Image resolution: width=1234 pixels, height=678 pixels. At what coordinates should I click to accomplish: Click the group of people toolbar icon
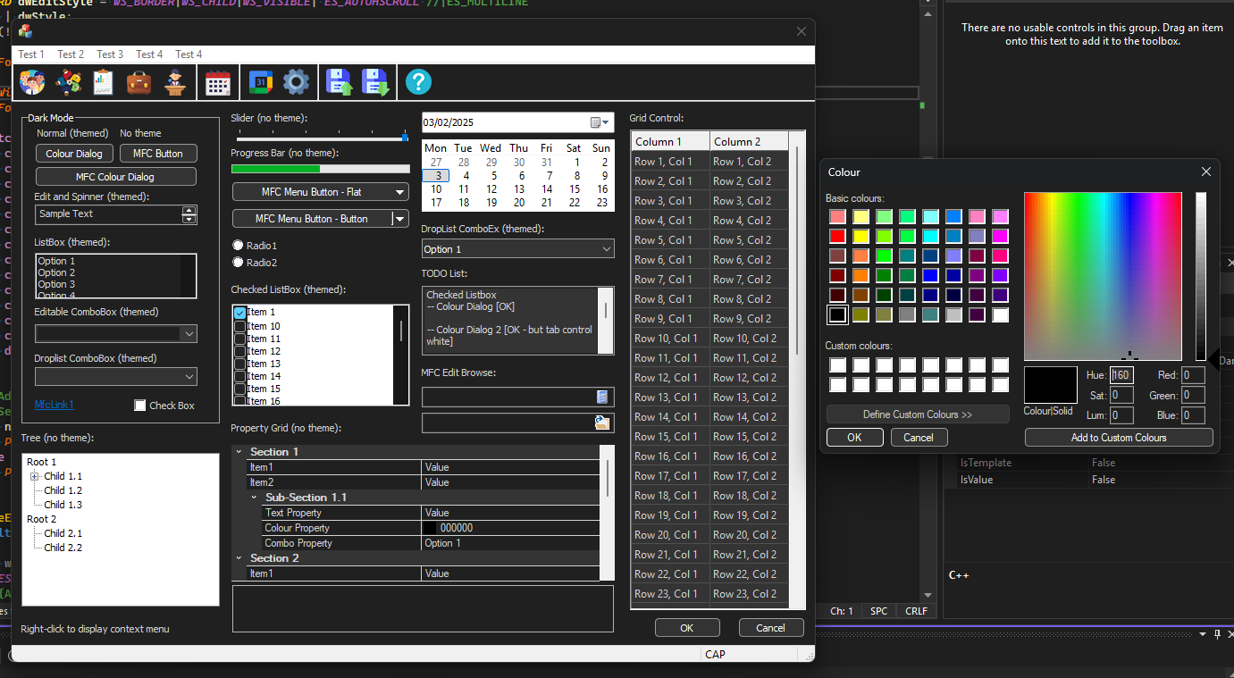33,82
